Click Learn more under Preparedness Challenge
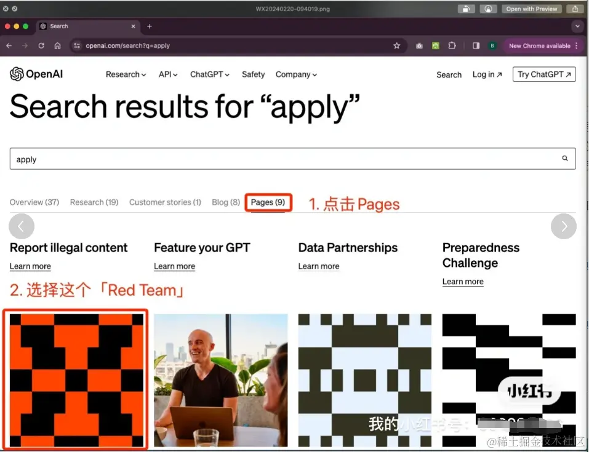Image resolution: width=589 pixels, height=452 pixels. point(463,282)
